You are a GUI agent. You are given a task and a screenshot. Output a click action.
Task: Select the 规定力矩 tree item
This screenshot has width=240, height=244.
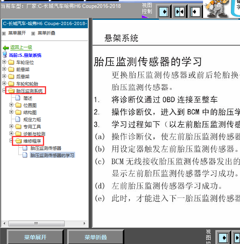click(x=32, y=120)
